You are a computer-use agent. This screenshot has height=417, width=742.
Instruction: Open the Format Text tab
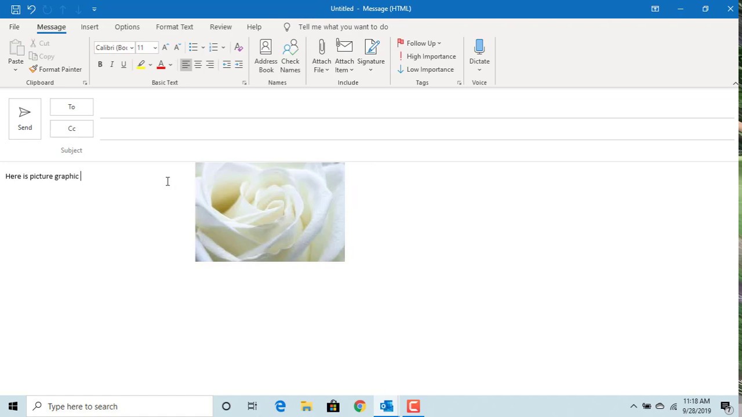click(x=174, y=27)
